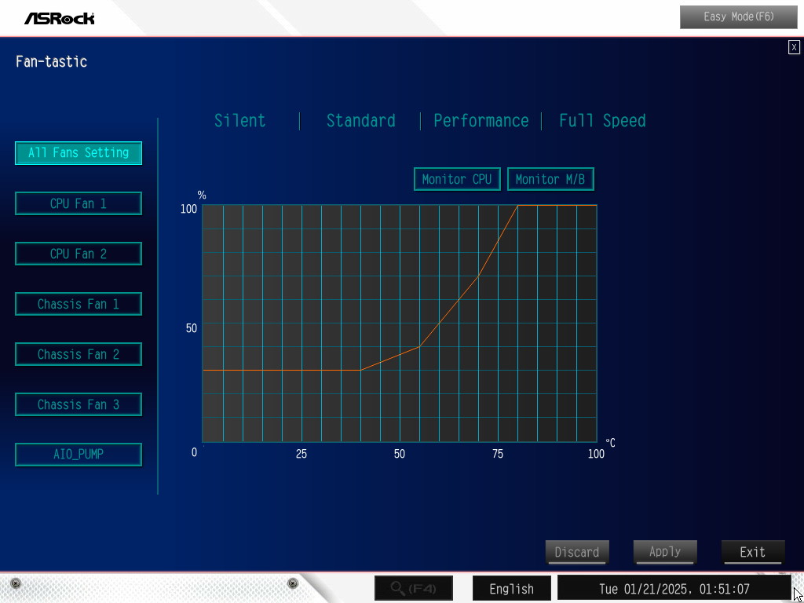Viewport: 804px width, 603px height.
Task: Close Fan-tastic with the X button
Action: [794, 47]
